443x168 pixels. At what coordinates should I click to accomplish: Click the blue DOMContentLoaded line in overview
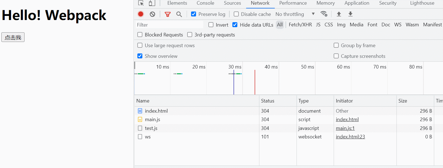pyautogui.click(x=234, y=82)
